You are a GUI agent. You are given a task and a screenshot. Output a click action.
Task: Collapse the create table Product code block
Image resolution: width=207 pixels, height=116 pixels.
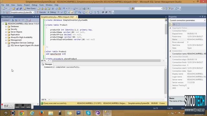coord(45,25)
